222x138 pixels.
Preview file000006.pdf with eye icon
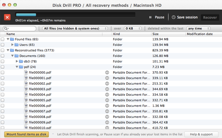click(107, 106)
